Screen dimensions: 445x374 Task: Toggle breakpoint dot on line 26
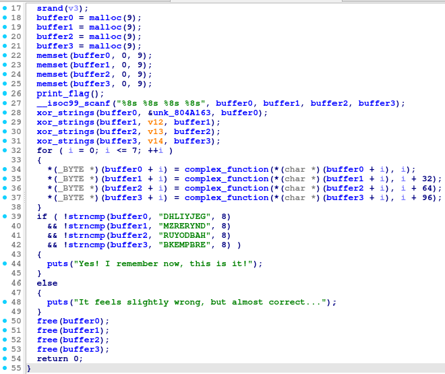click(5, 93)
